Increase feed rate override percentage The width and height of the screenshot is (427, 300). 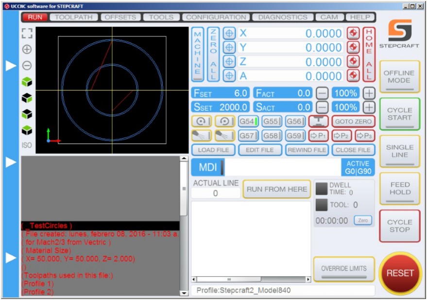tap(369, 93)
